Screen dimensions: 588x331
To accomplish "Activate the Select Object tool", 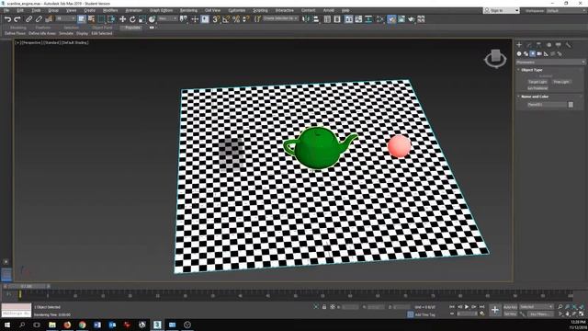I will pyautogui.click(x=82, y=19).
